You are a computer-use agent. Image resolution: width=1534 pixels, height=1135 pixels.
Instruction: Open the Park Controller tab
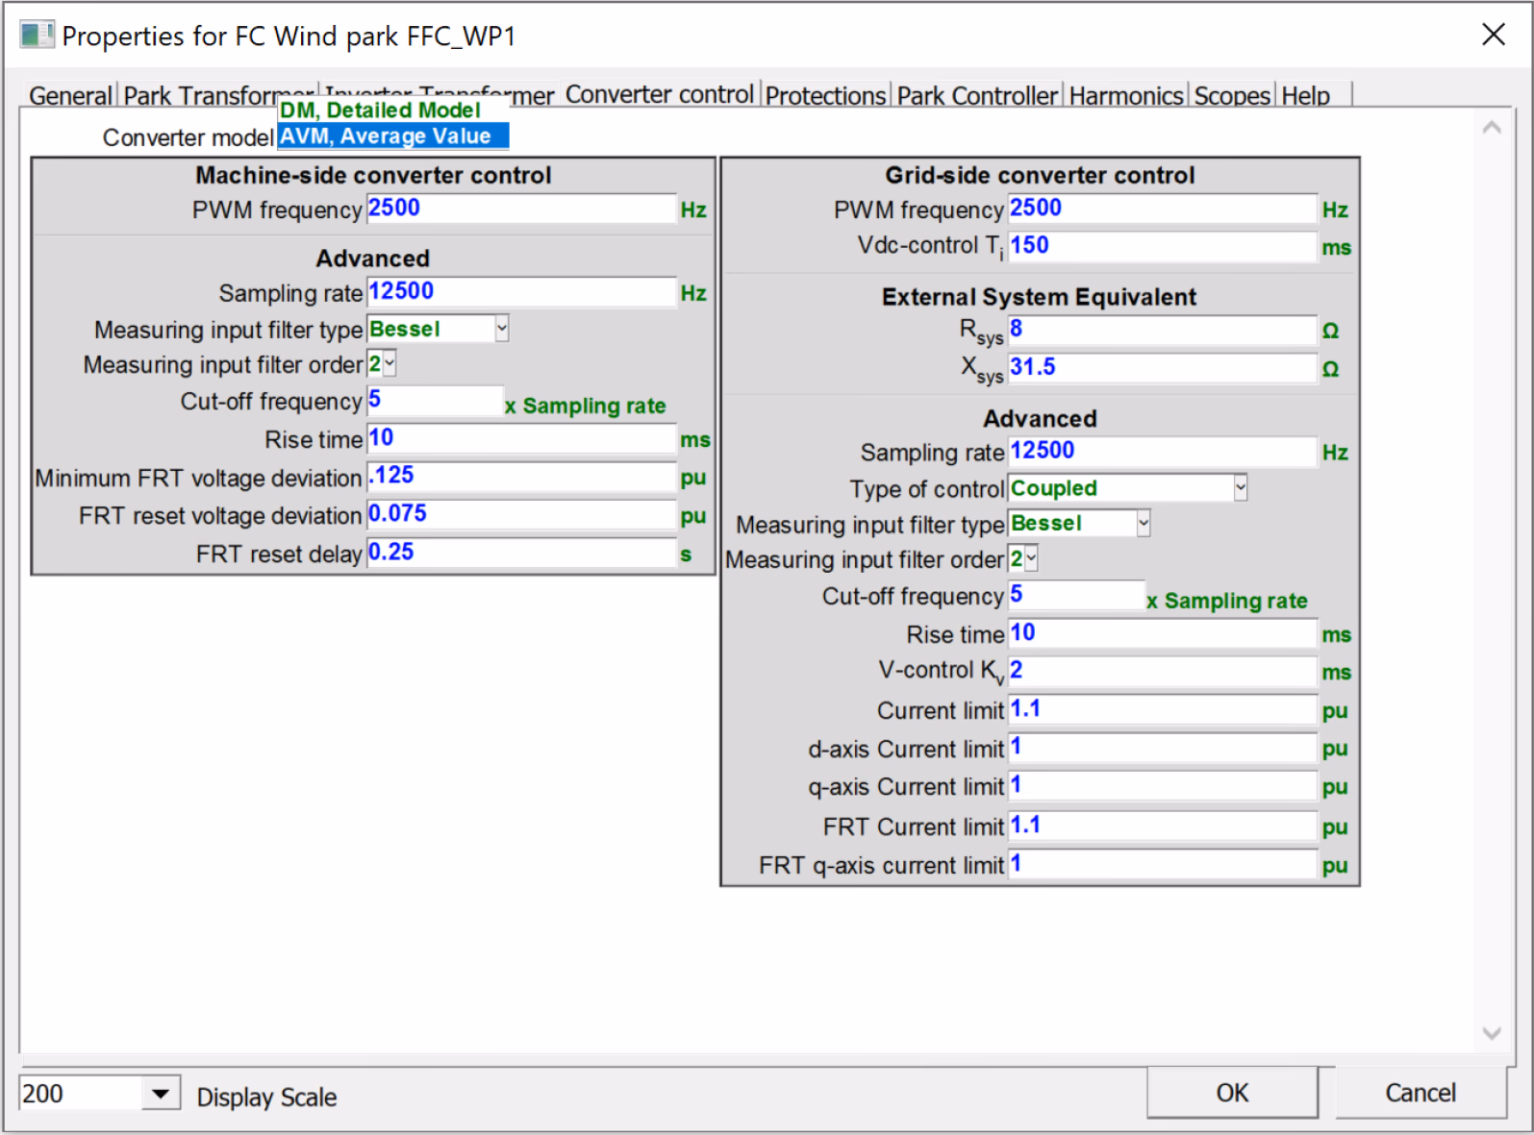coord(977,95)
